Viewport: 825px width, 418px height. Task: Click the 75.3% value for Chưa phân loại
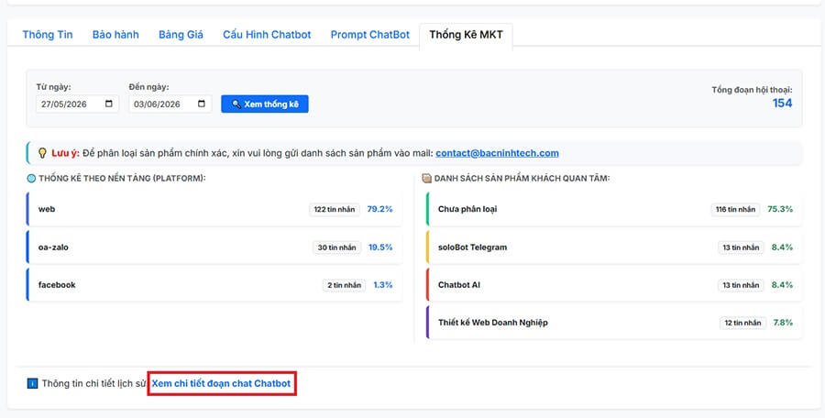780,209
